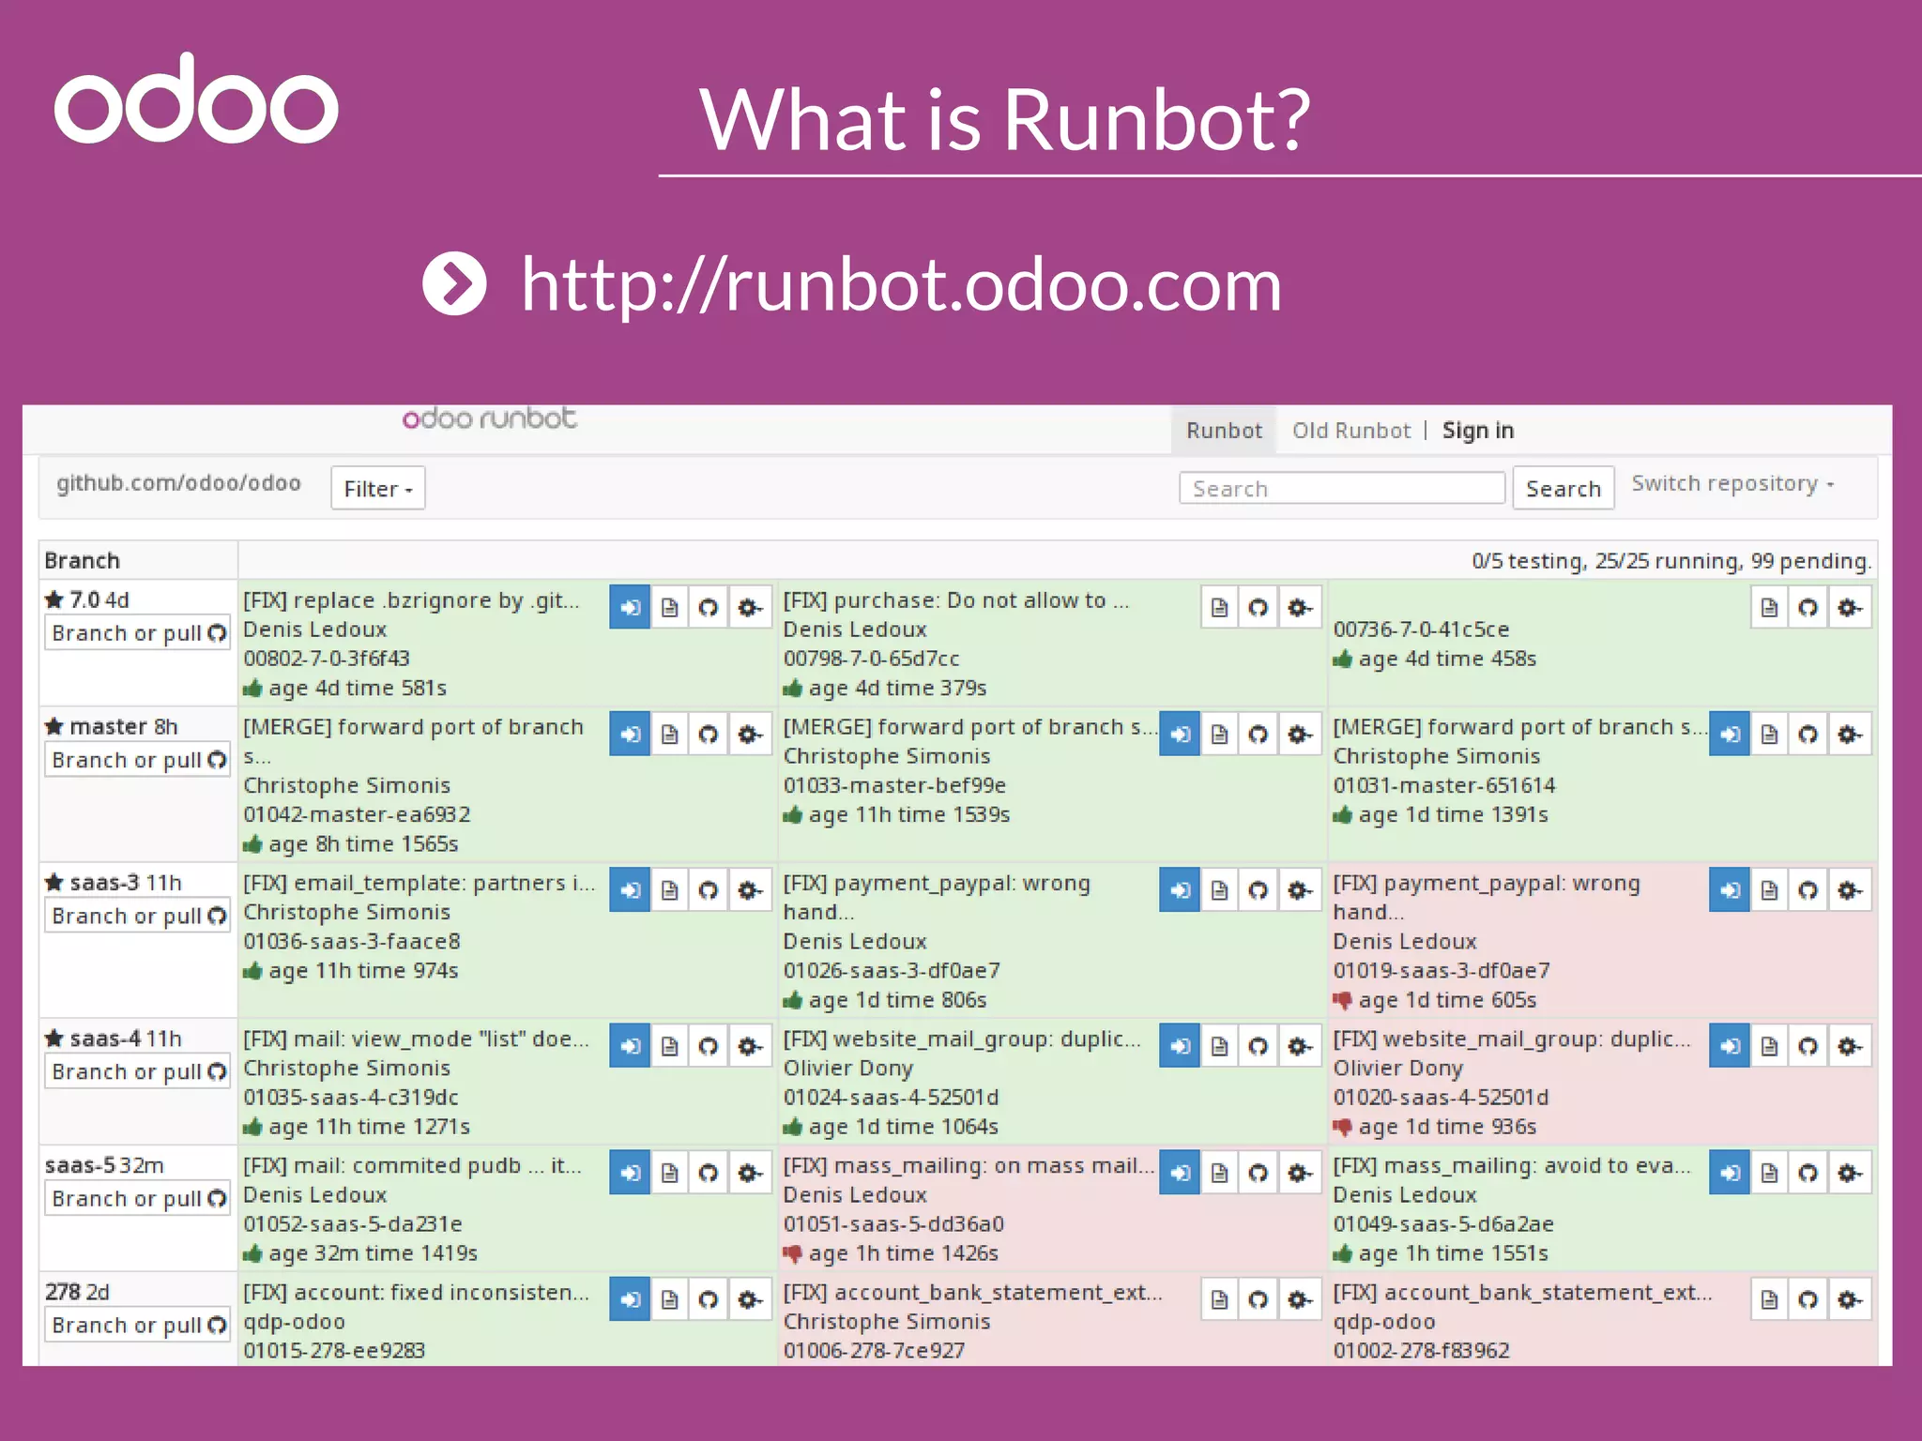Image resolution: width=1922 pixels, height=1441 pixels.
Task: Open gear menu for build 00798-7-0-65d7cc
Action: click(1299, 607)
